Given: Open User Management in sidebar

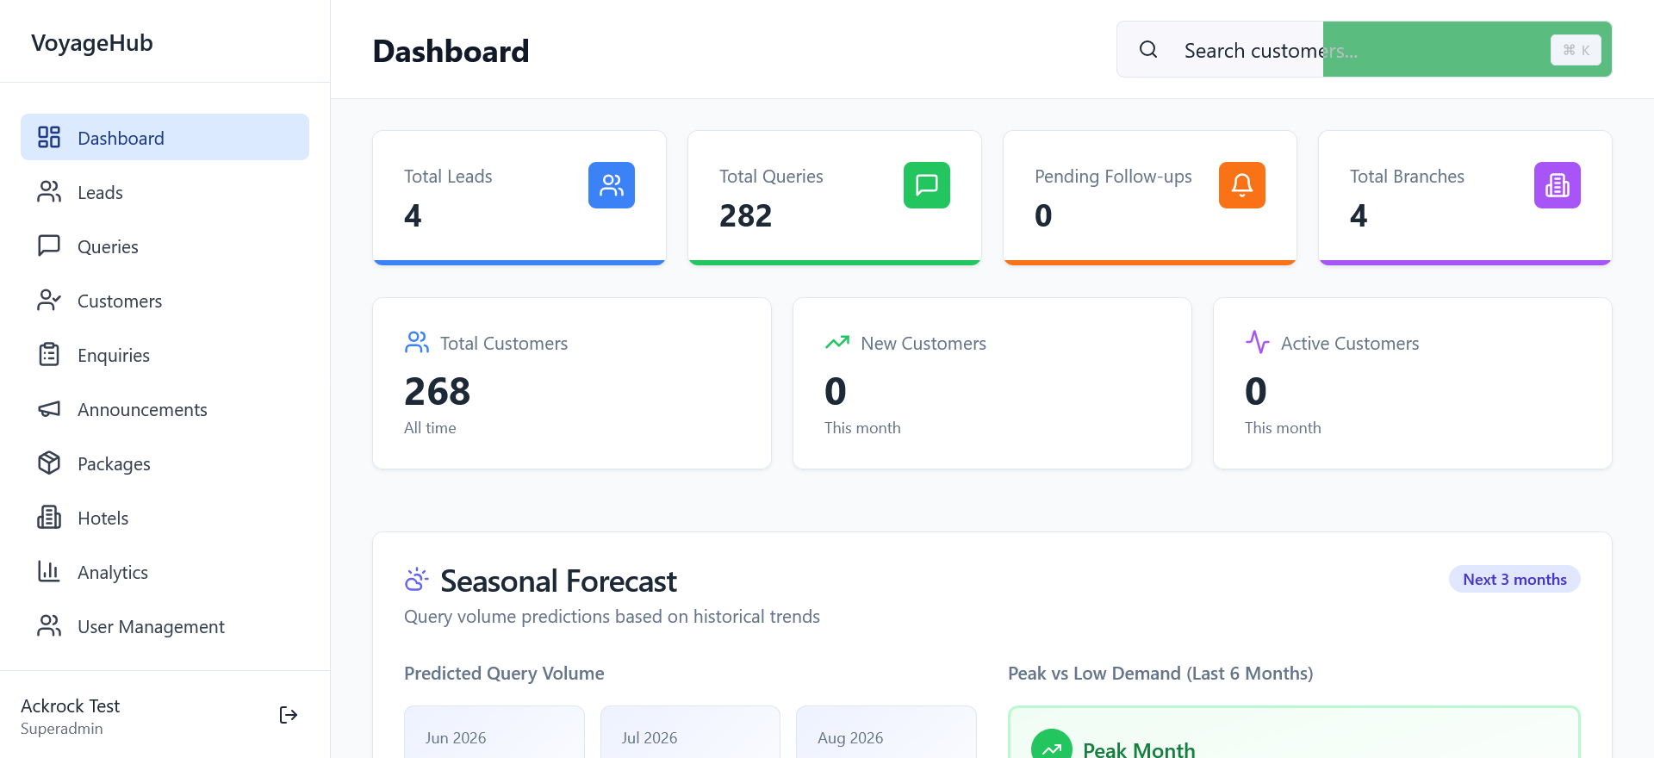Looking at the screenshot, I should [x=165, y=625].
